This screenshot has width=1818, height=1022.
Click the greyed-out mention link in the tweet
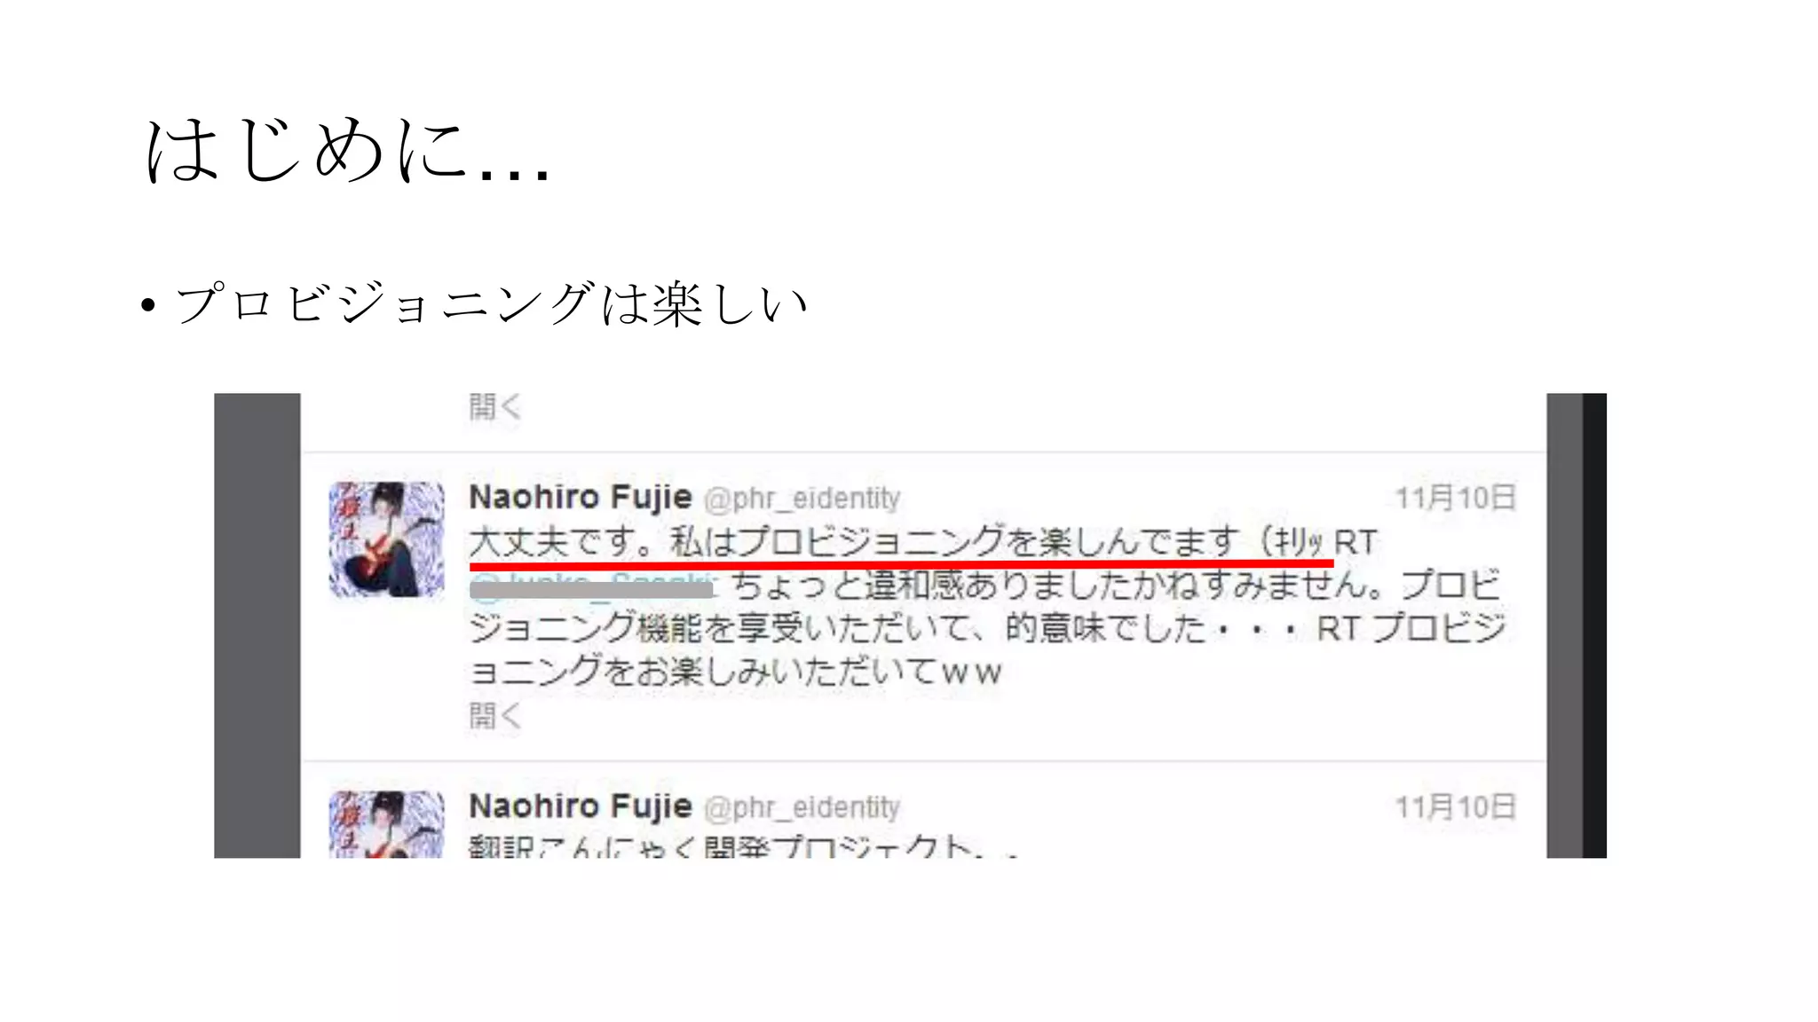tap(592, 586)
